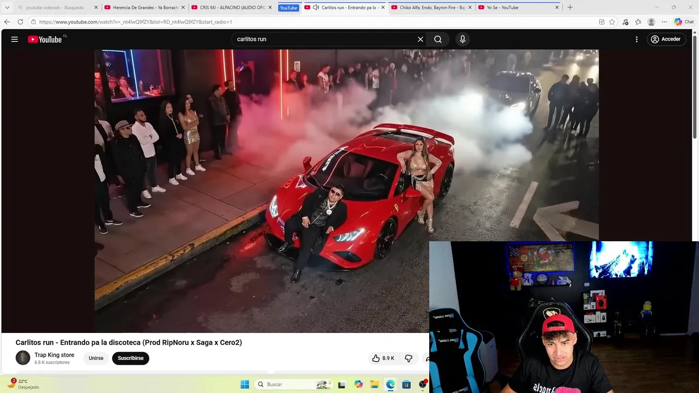This screenshot has height=393, width=699.
Task: Click the browser address bar URL
Action: tap(135, 22)
